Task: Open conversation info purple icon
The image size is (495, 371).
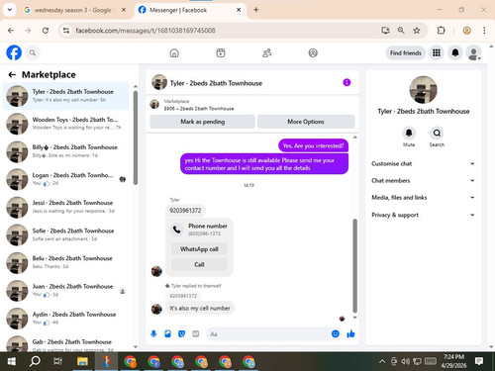Action: click(346, 82)
